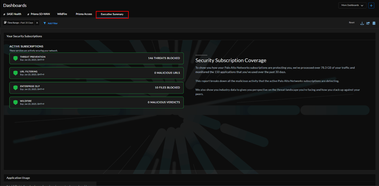Image resolution: width=379 pixels, height=186 pixels.
Task: Click the WildFire subscription shield icon
Action: tap(15, 102)
